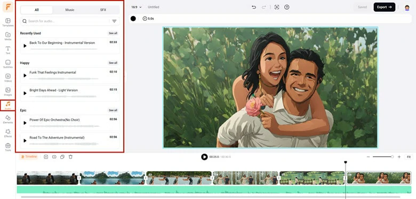
Task: Click the timeline horizontal scrollbar
Action: [210, 197]
